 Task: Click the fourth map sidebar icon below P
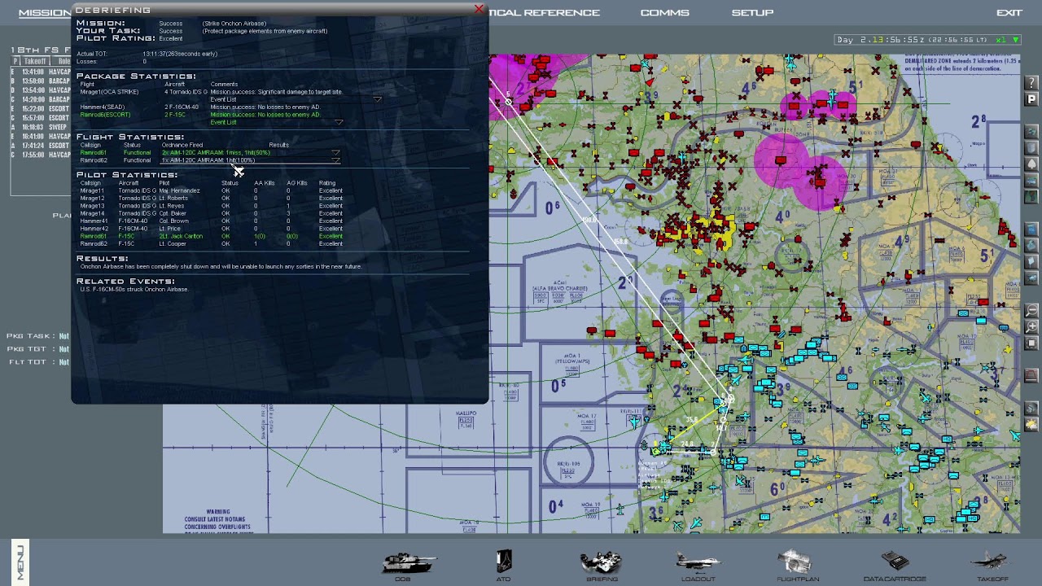pos(1031,180)
